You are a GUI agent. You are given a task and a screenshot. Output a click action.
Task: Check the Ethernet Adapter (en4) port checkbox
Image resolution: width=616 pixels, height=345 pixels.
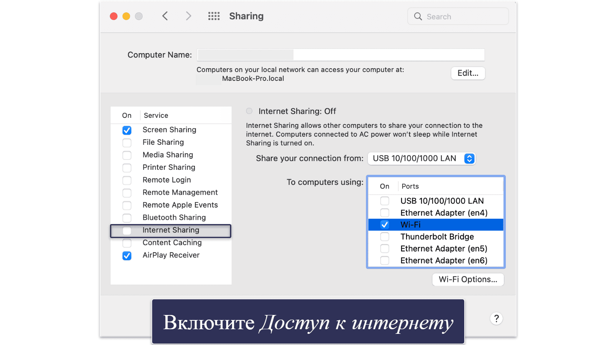[x=384, y=213]
